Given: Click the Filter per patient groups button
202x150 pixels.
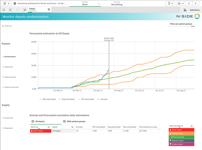Looking at the screenshot, I should 181,24.
